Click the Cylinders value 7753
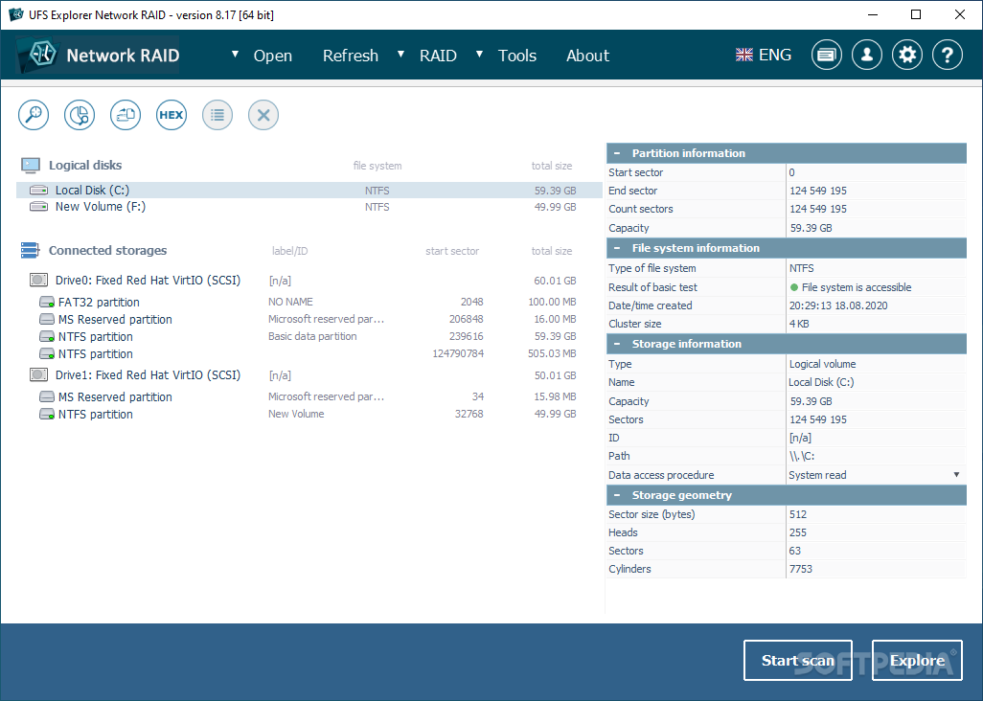Screen dimensions: 983x701 coord(801,569)
